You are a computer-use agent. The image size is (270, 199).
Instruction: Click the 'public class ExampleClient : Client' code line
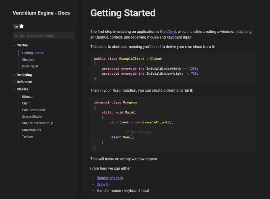[x=128, y=59]
